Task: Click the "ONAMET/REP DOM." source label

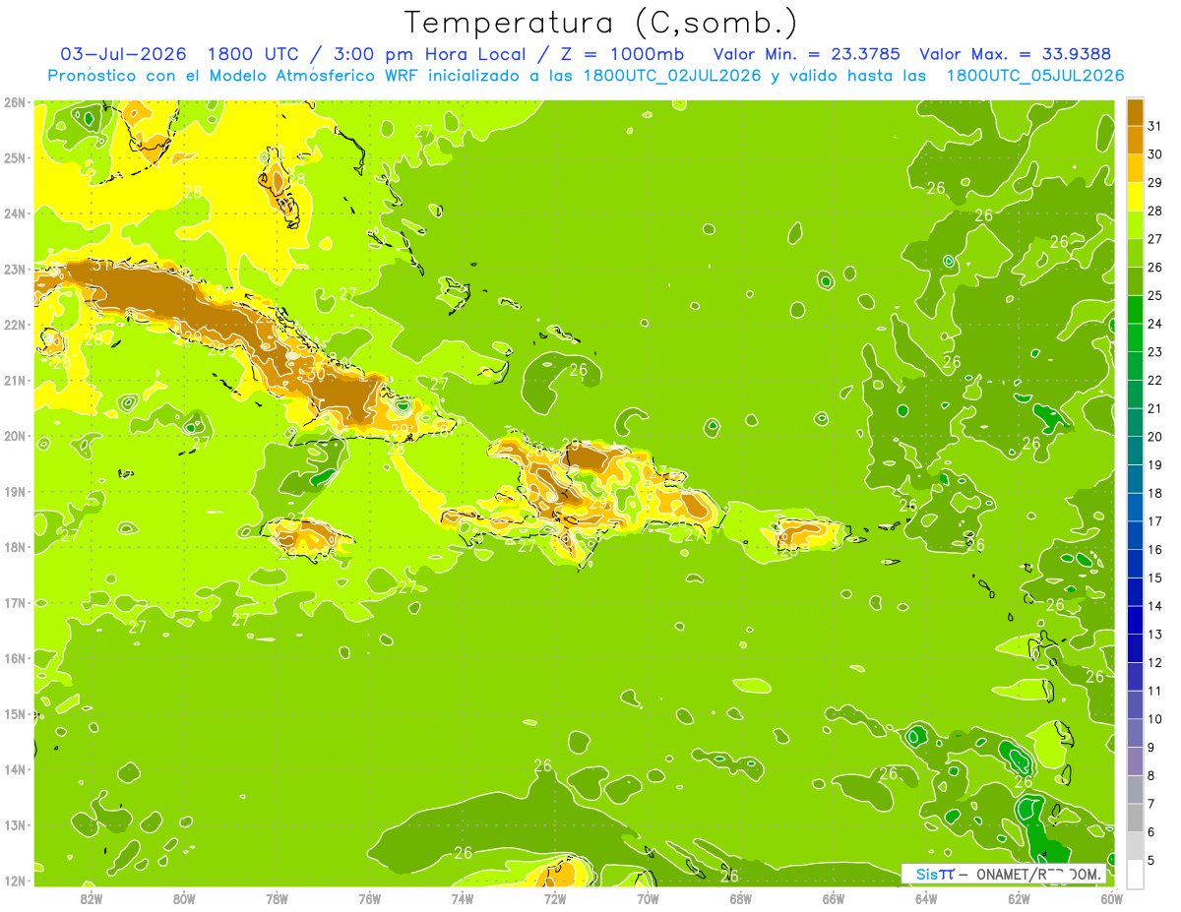Action: [1037, 874]
